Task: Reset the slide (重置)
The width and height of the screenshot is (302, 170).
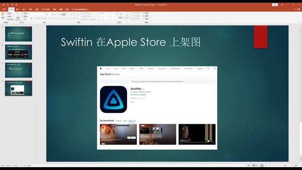Action: pyautogui.click(x=25, y=17)
